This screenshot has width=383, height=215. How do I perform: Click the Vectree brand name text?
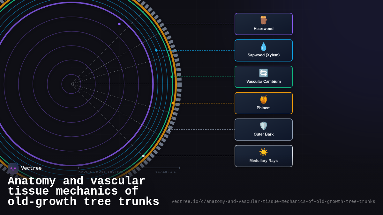coord(31,168)
